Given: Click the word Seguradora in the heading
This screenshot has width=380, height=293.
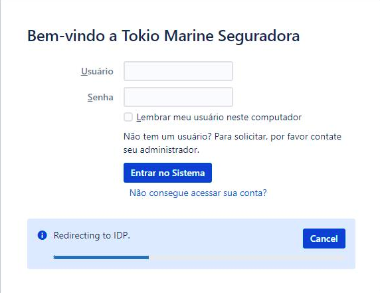Looking at the screenshot, I should (x=259, y=37).
